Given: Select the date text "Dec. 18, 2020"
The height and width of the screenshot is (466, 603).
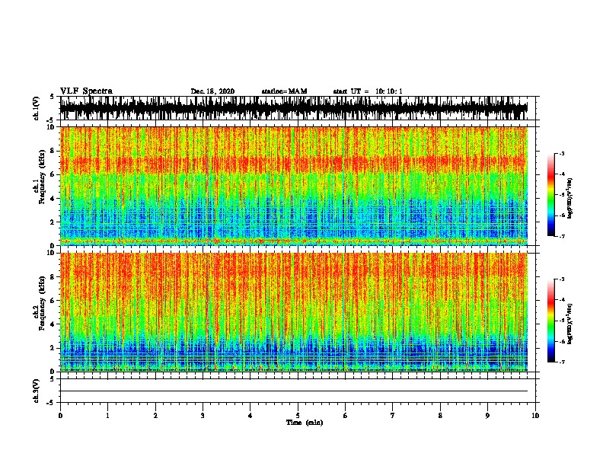Looking at the screenshot, I should click(x=212, y=91).
